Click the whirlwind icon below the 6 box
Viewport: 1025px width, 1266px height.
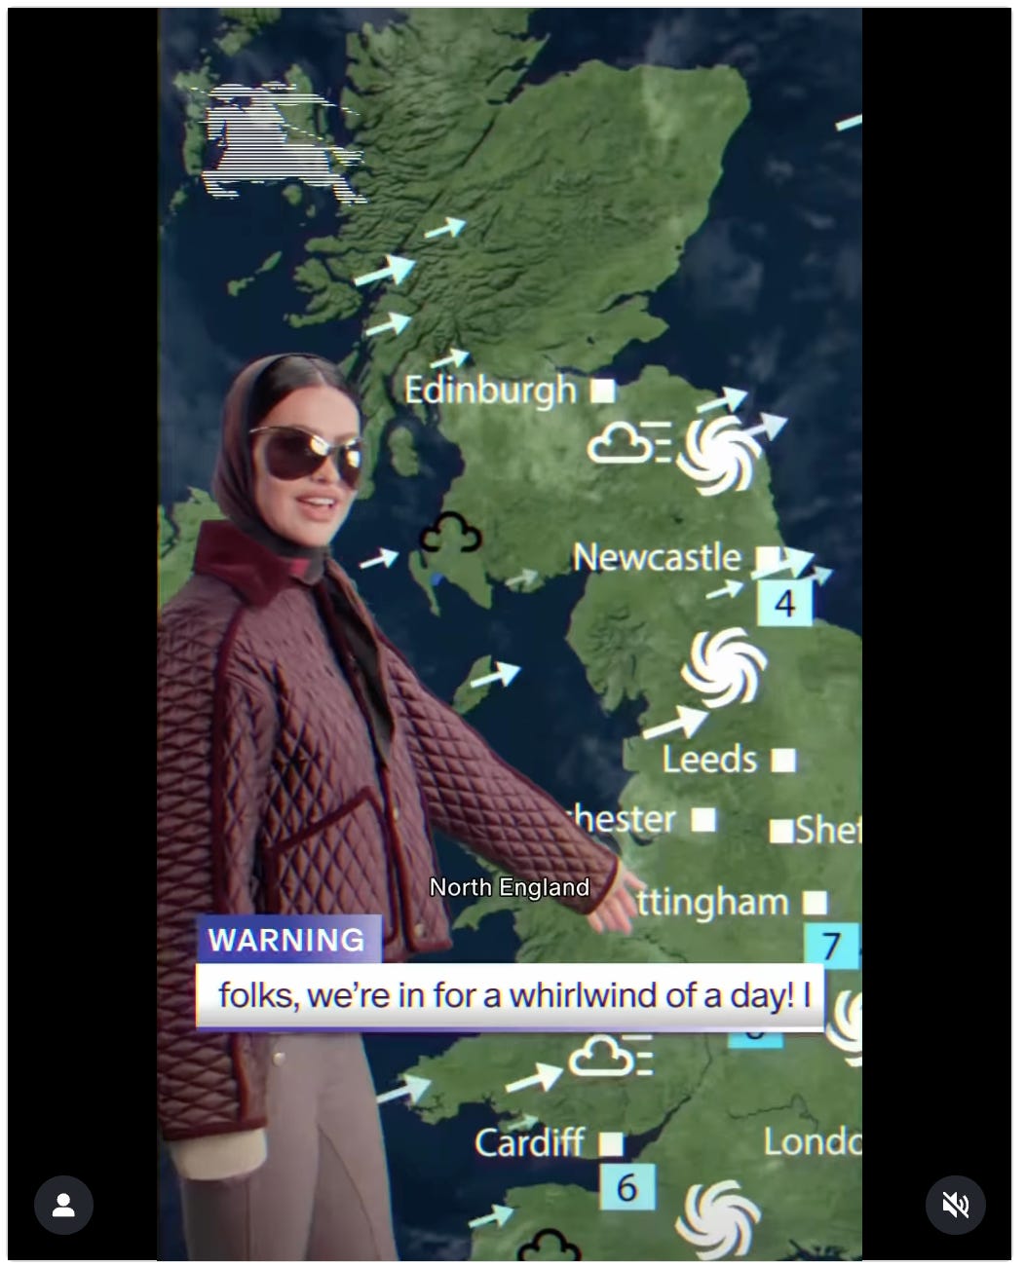click(718, 1218)
